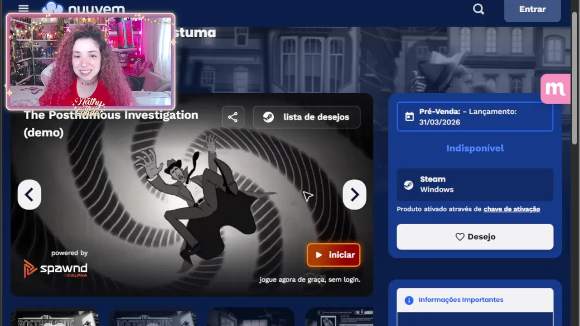Image resolution: width=580 pixels, height=326 pixels.
Task: Click the share icon button
Action: [x=233, y=117]
